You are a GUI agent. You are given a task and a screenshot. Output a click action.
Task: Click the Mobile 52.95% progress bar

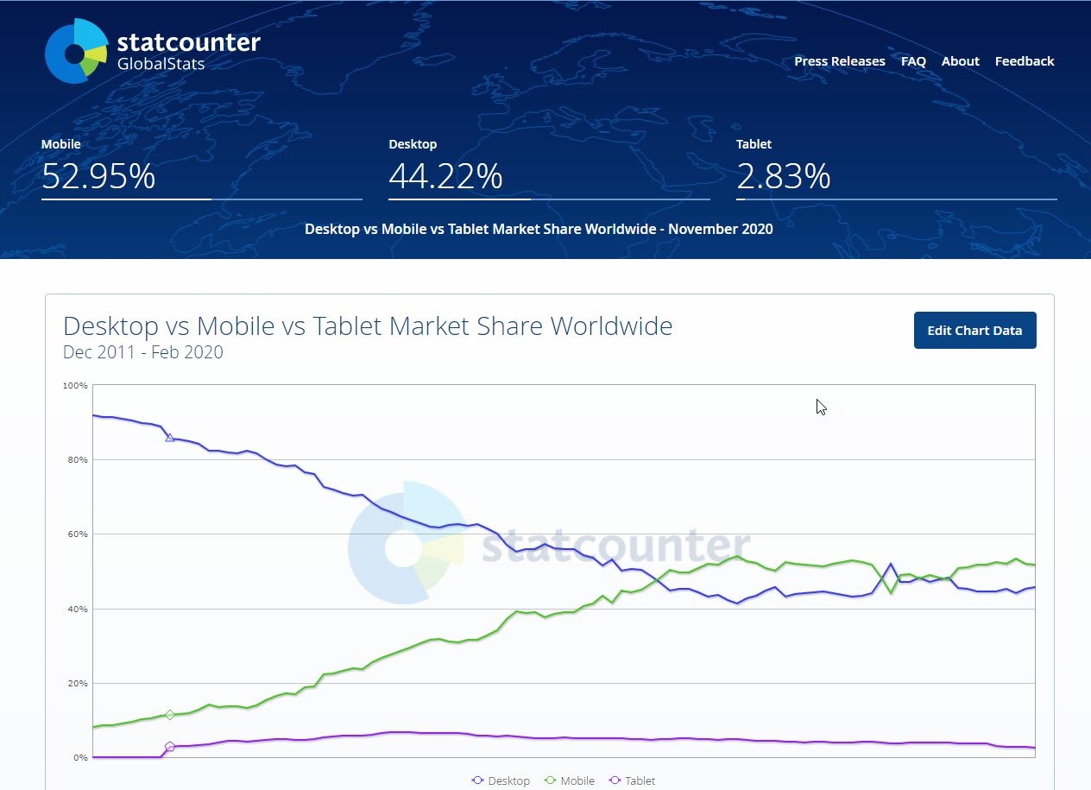[201, 199]
